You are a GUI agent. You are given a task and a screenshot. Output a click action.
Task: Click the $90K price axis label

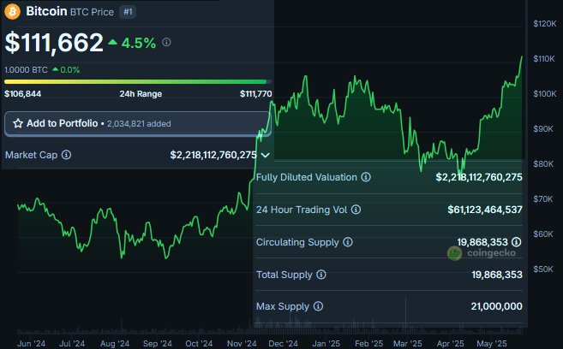pos(543,129)
